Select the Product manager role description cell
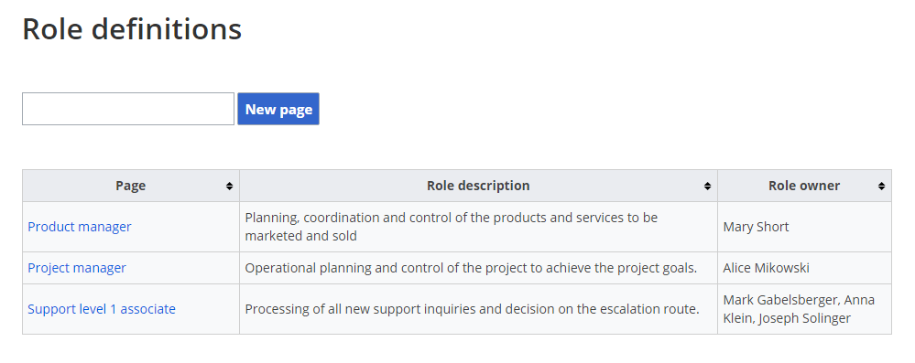Screen dimensions: 915x363 click(478, 227)
